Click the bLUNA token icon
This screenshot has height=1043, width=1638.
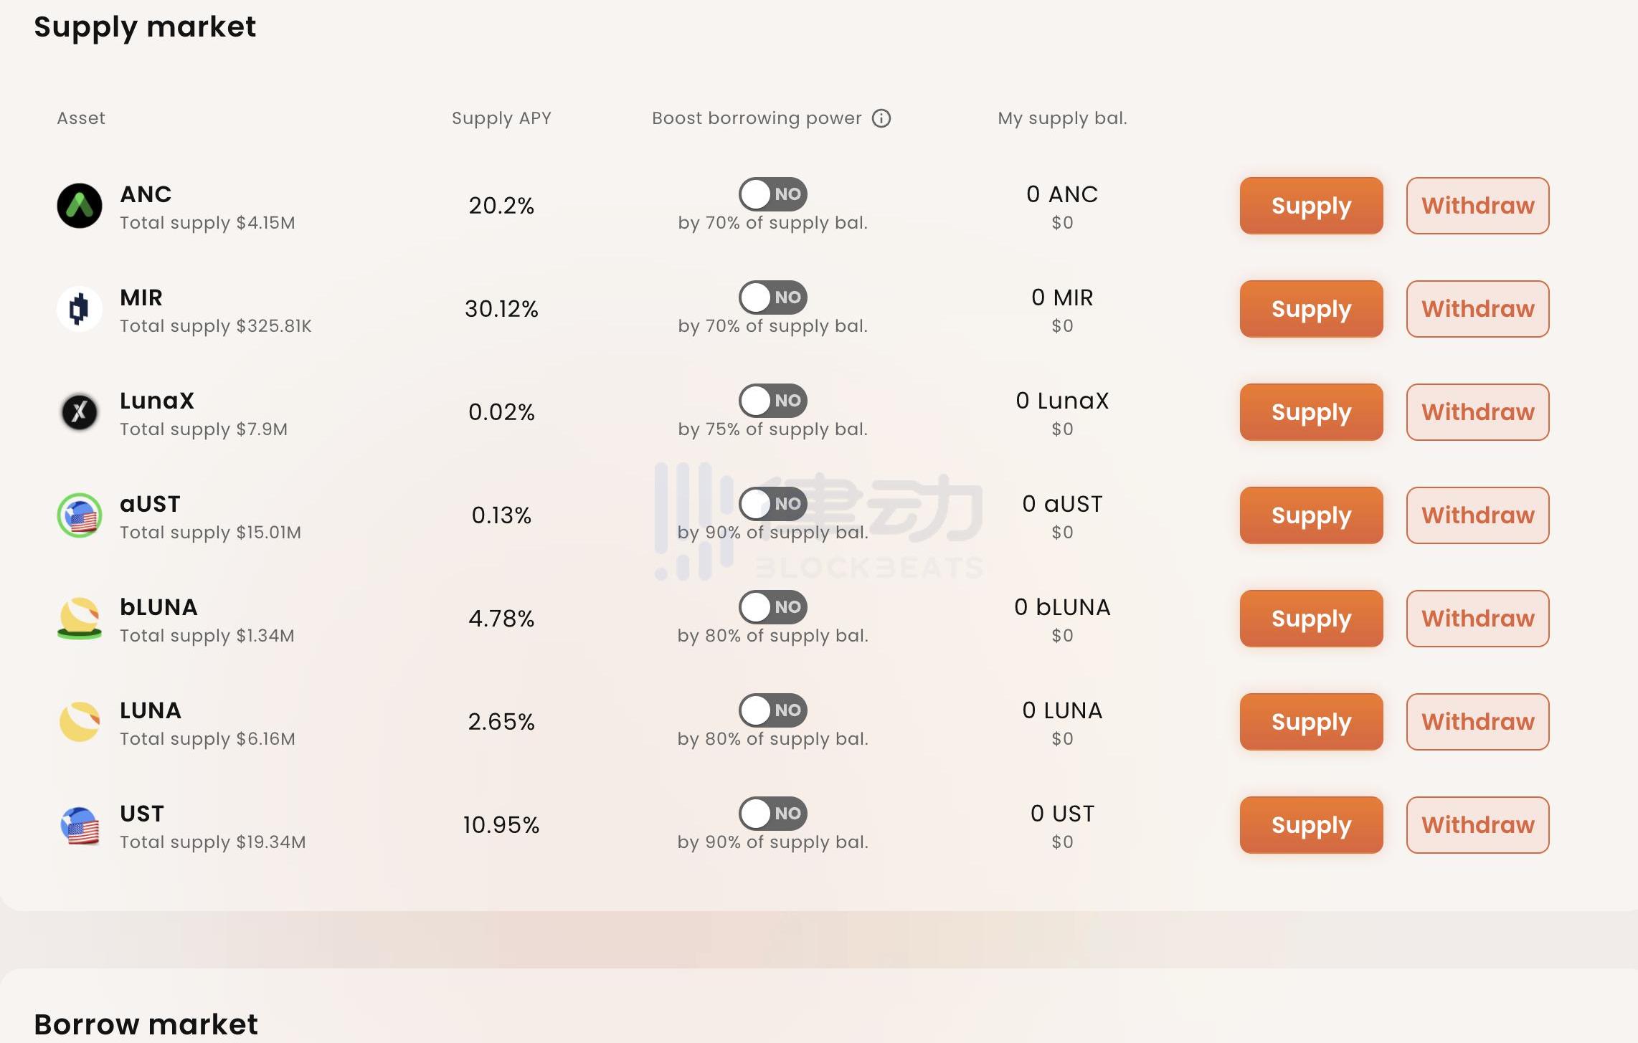pos(79,619)
